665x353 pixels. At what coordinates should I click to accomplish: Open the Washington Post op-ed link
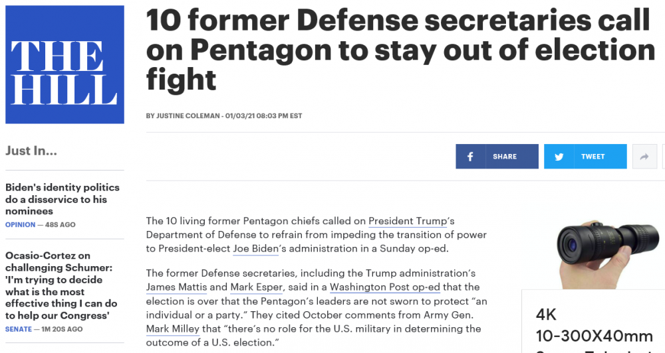point(388,287)
